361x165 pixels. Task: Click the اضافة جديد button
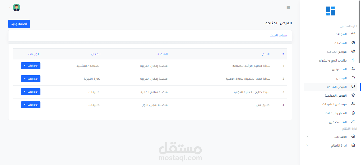point(19,24)
